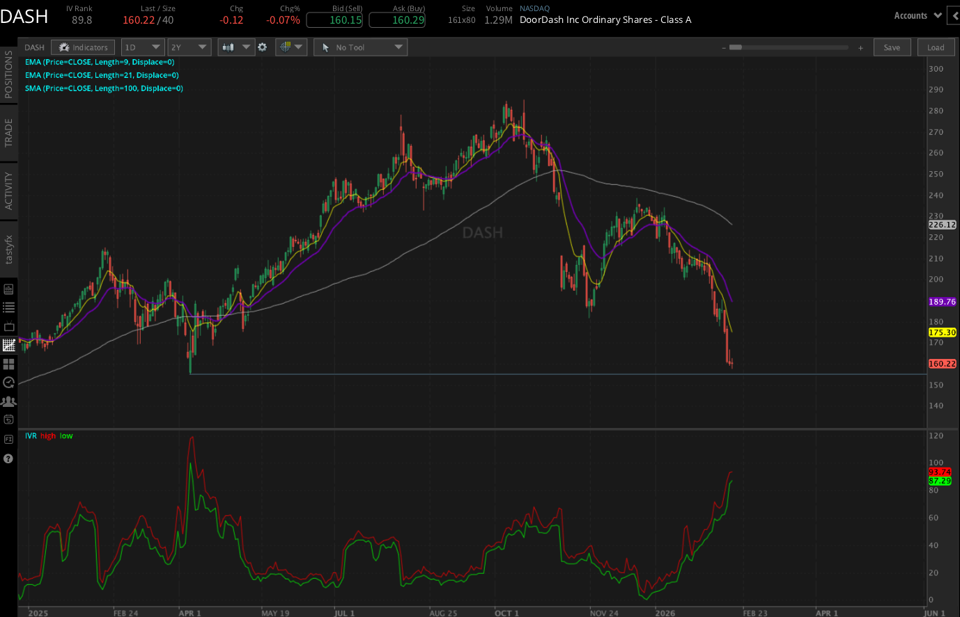
Task: Select the grid layout icon in sidebar
Action: [x=9, y=364]
